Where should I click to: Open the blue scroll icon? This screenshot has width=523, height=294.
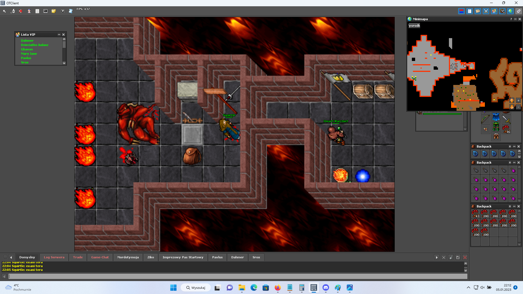coord(71,11)
